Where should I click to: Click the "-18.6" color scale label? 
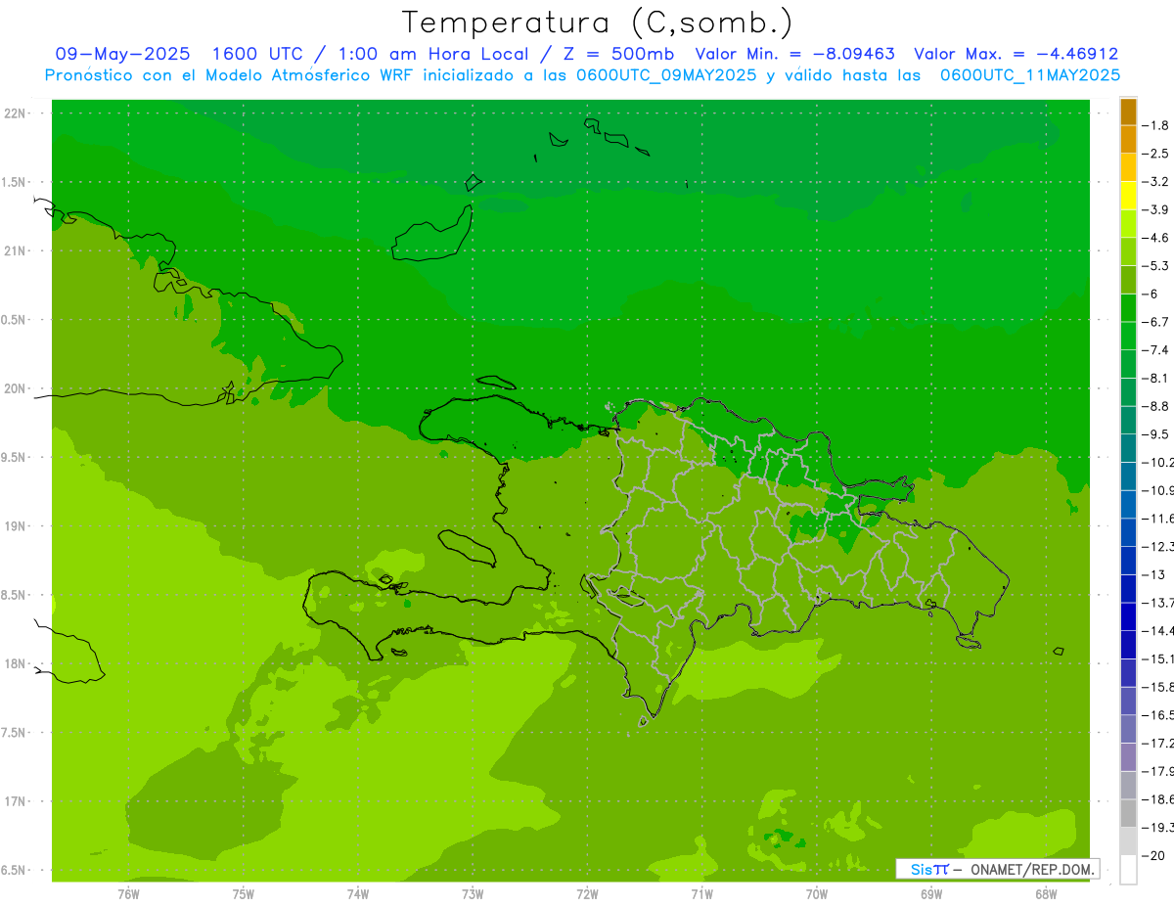pyautogui.click(x=1158, y=799)
